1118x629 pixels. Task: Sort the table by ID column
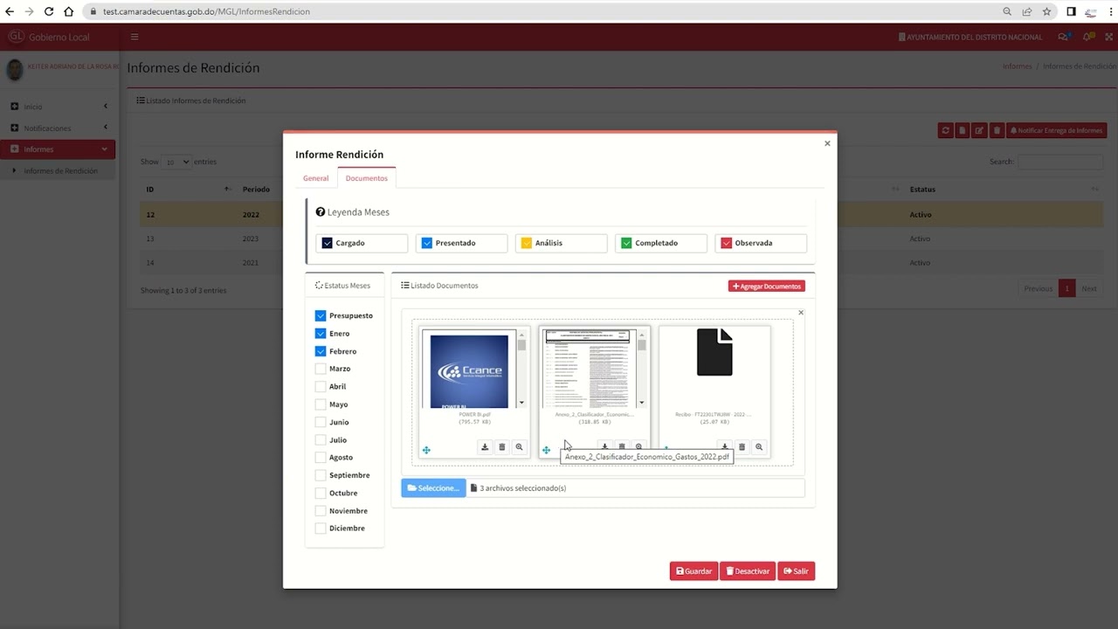188,189
